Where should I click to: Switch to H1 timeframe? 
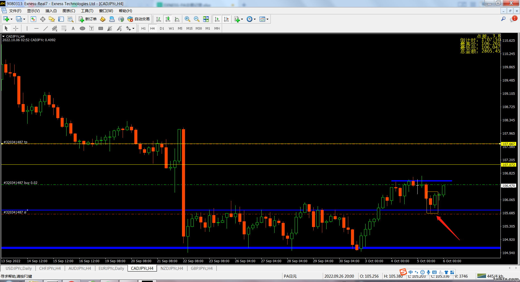click(143, 28)
